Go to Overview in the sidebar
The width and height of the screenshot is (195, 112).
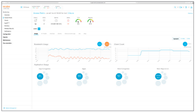7,15
